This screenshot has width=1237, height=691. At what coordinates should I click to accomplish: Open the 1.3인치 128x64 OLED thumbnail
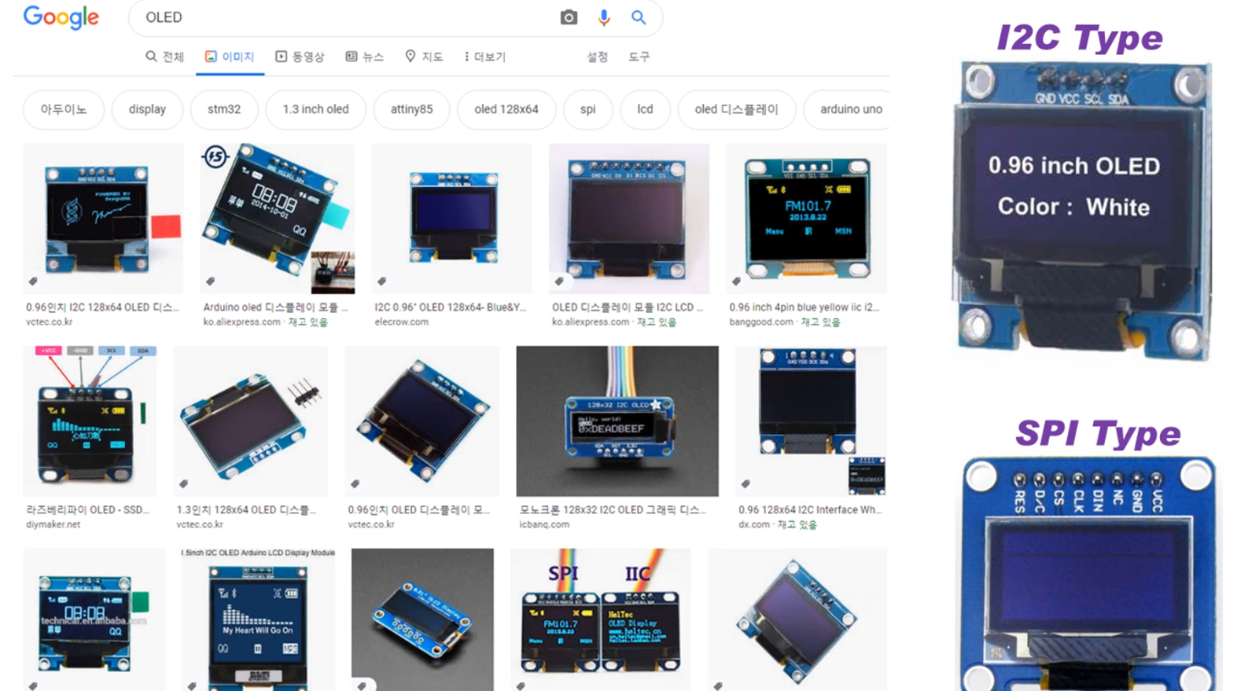(250, 421)
